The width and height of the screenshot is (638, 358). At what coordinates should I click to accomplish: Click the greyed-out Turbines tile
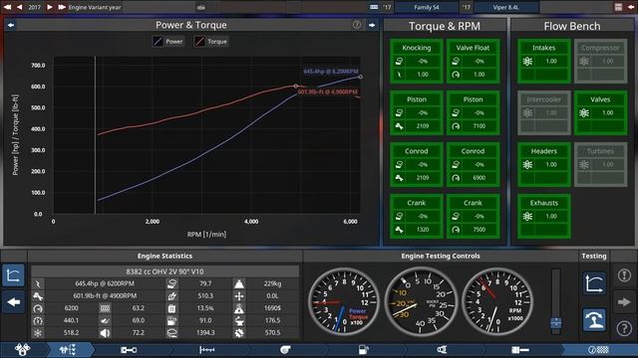pyautogui.click(x=600, y=164)
